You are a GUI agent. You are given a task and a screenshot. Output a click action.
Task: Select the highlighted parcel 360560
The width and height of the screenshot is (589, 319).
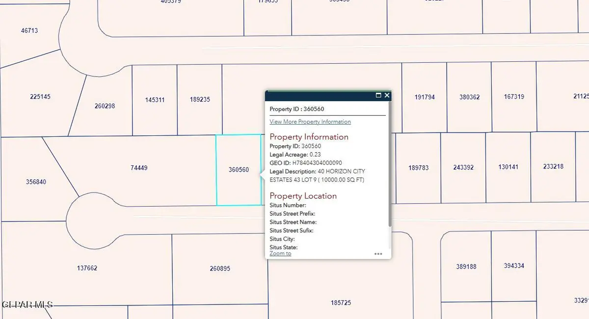point(238,169)
